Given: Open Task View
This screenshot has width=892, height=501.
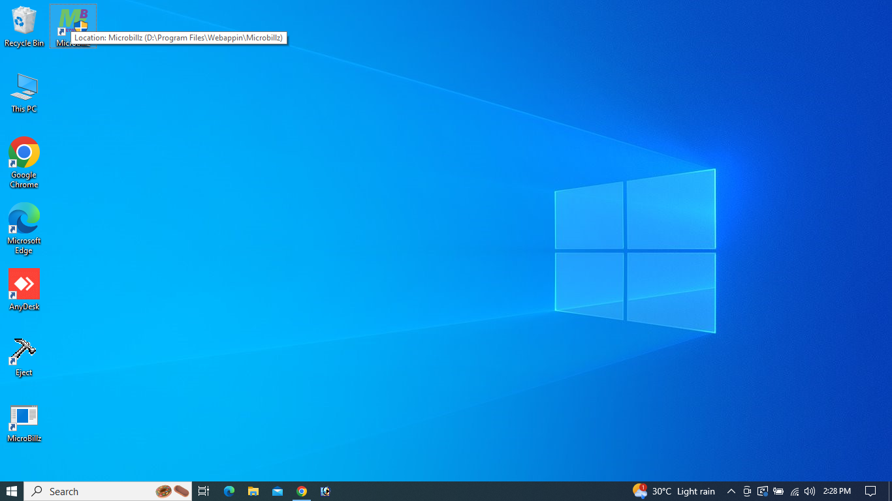Looking at the screenshot, I should point(203,491).
